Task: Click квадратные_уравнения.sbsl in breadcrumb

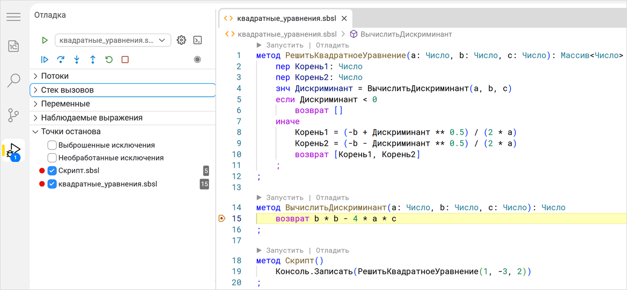Action: coord(287,34)
